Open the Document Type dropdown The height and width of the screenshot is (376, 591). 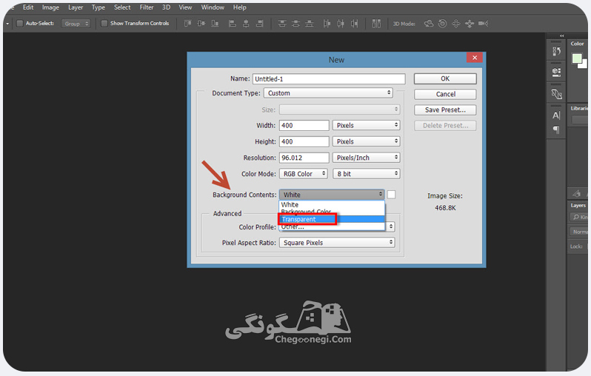[328, 93]
